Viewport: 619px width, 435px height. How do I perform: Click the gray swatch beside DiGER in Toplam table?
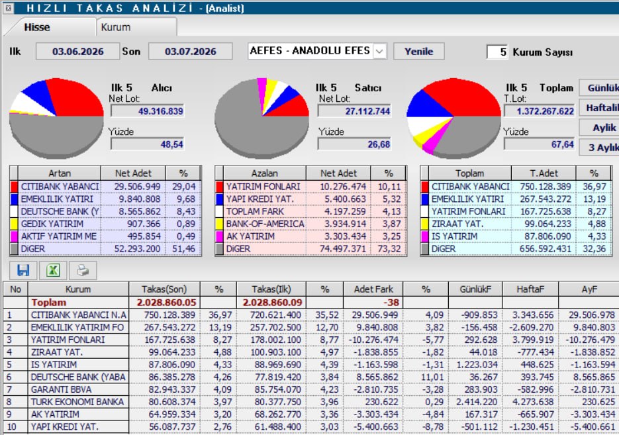(425, 249)
